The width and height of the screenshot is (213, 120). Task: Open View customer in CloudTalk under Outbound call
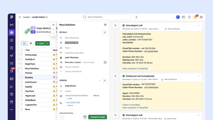tap(135, 107)
